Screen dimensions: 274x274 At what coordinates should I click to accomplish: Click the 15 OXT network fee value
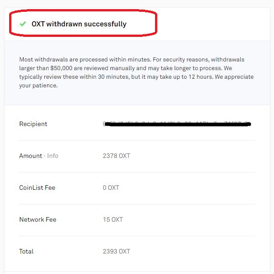(x=113, y=219)
